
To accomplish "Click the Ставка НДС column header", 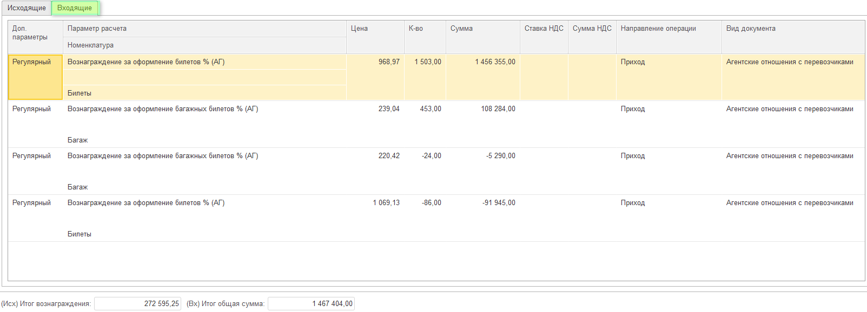I will pos(544,29).
